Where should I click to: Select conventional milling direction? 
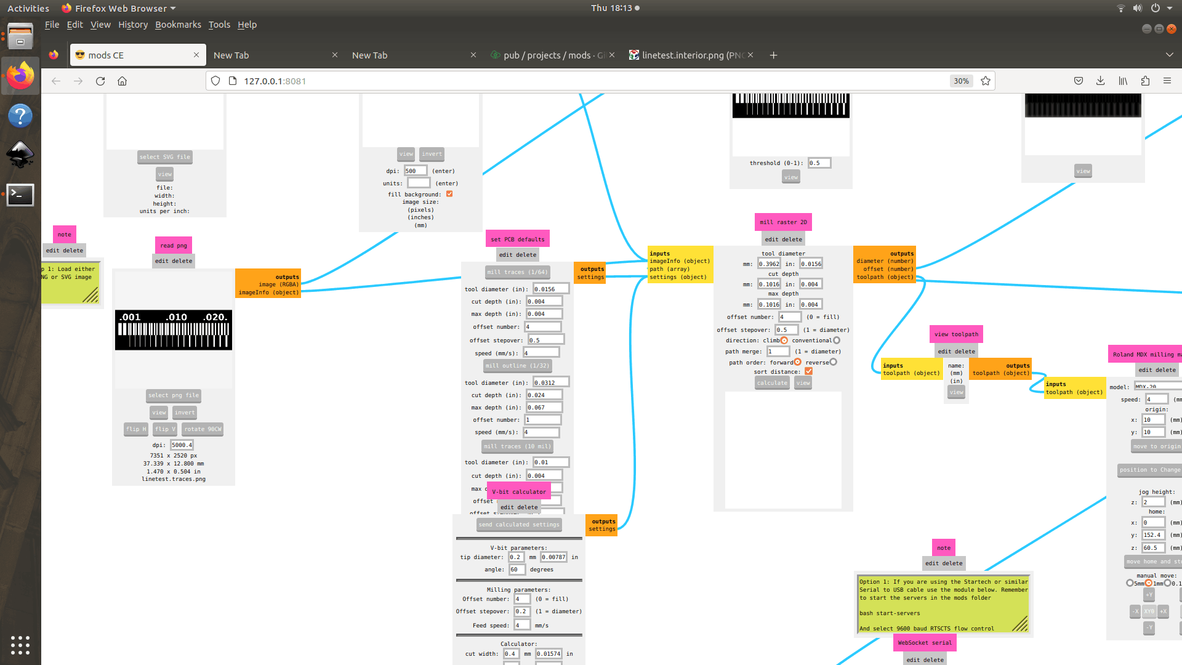[837, 341]
